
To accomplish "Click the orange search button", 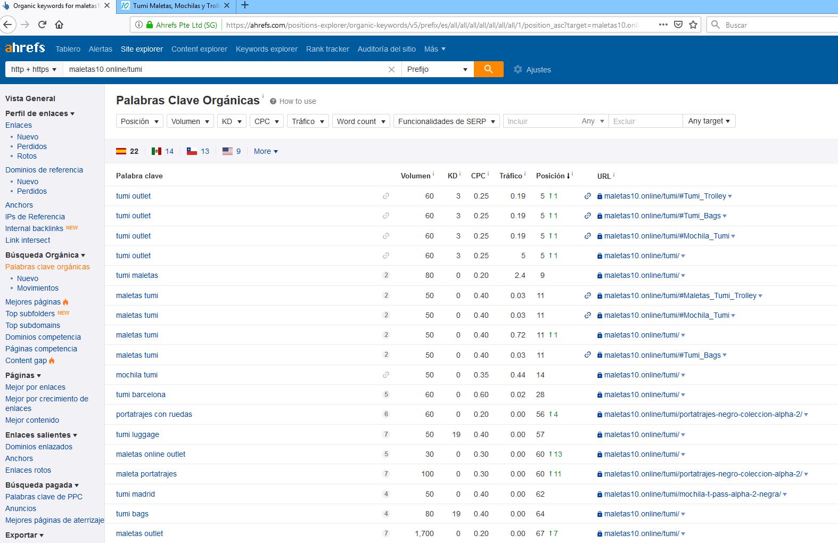I will point(488,69).
